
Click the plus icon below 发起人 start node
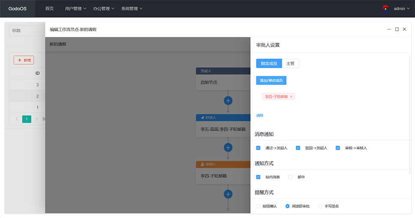[228, 100]
